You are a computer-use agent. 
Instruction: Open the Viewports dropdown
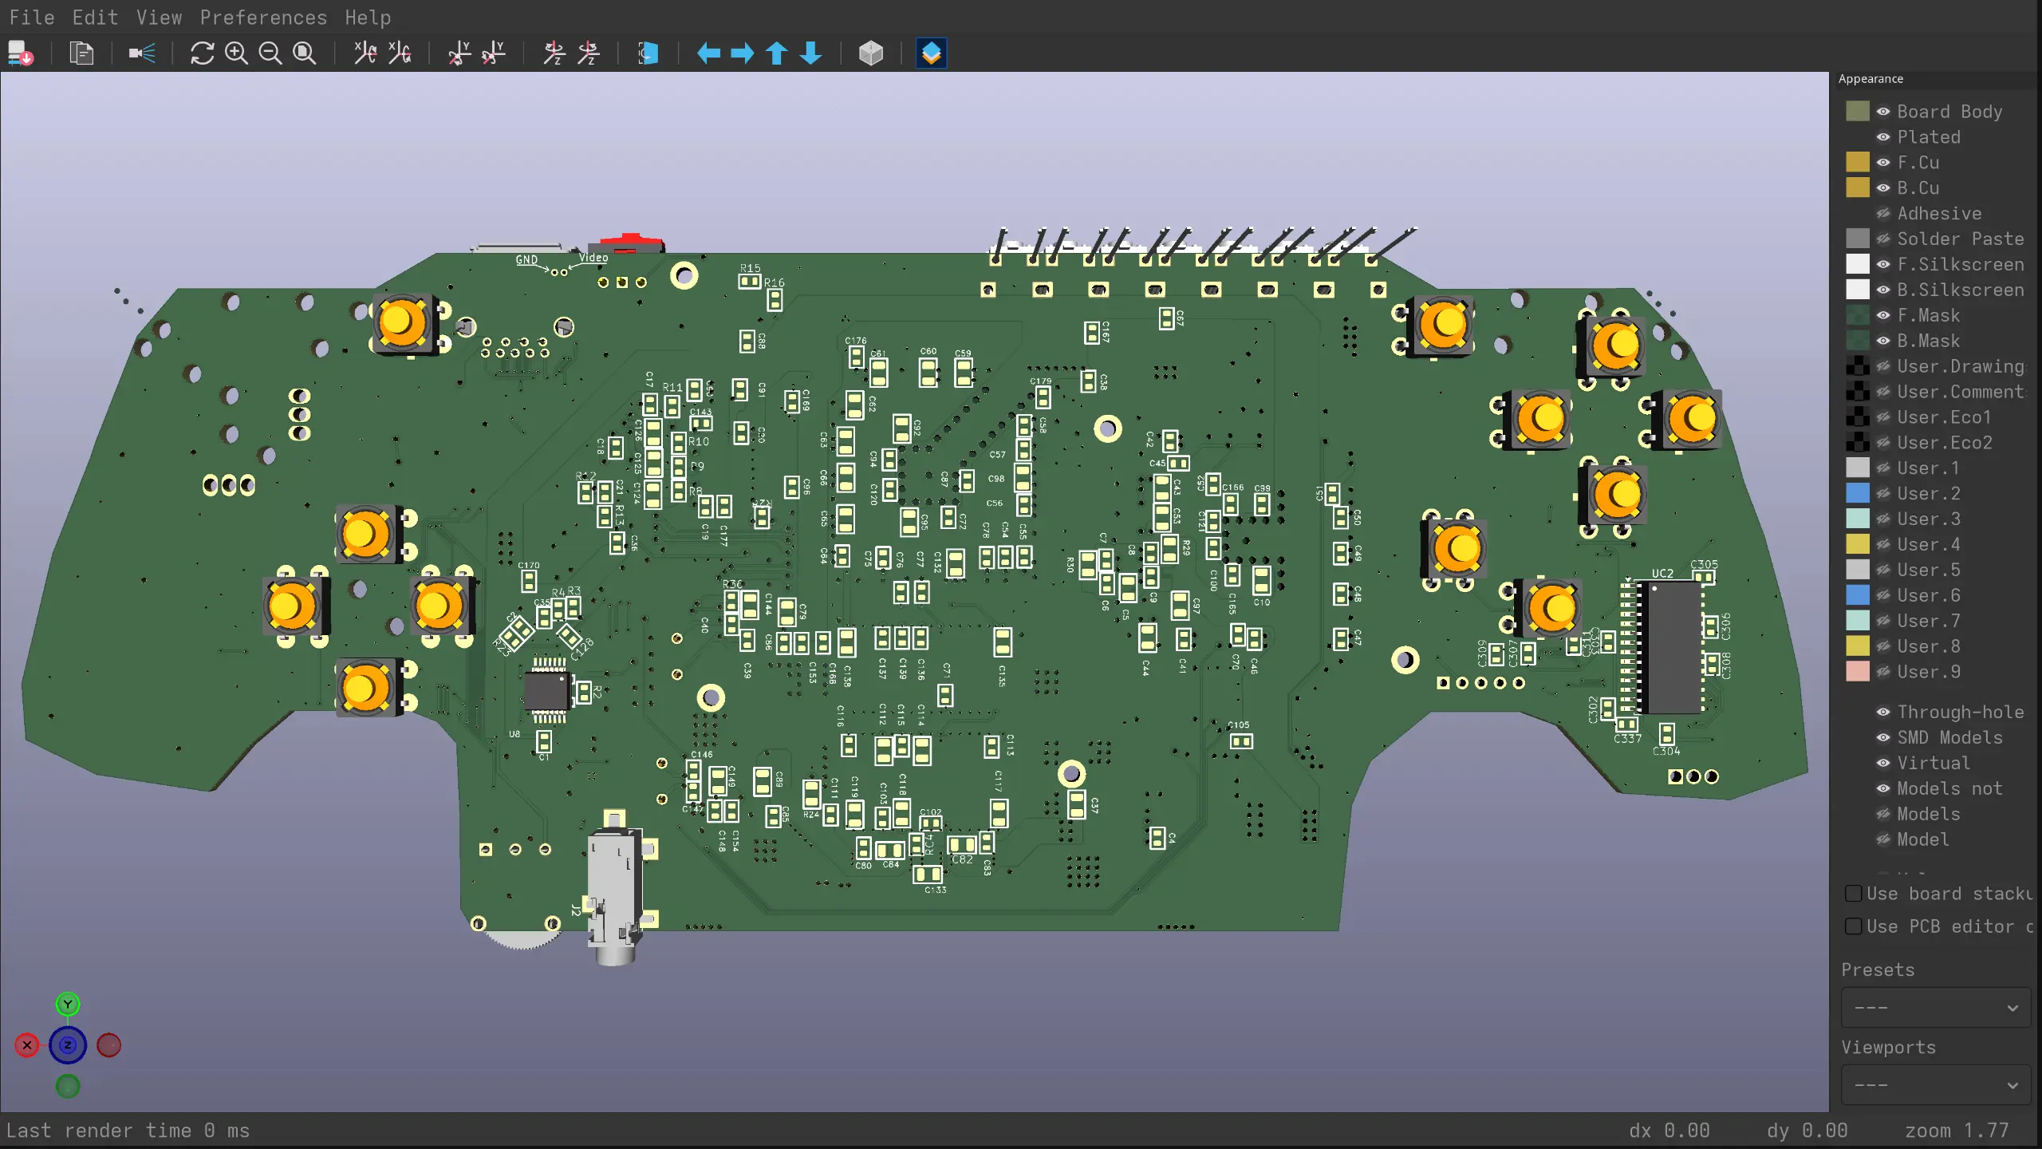coord(1936,1085)
